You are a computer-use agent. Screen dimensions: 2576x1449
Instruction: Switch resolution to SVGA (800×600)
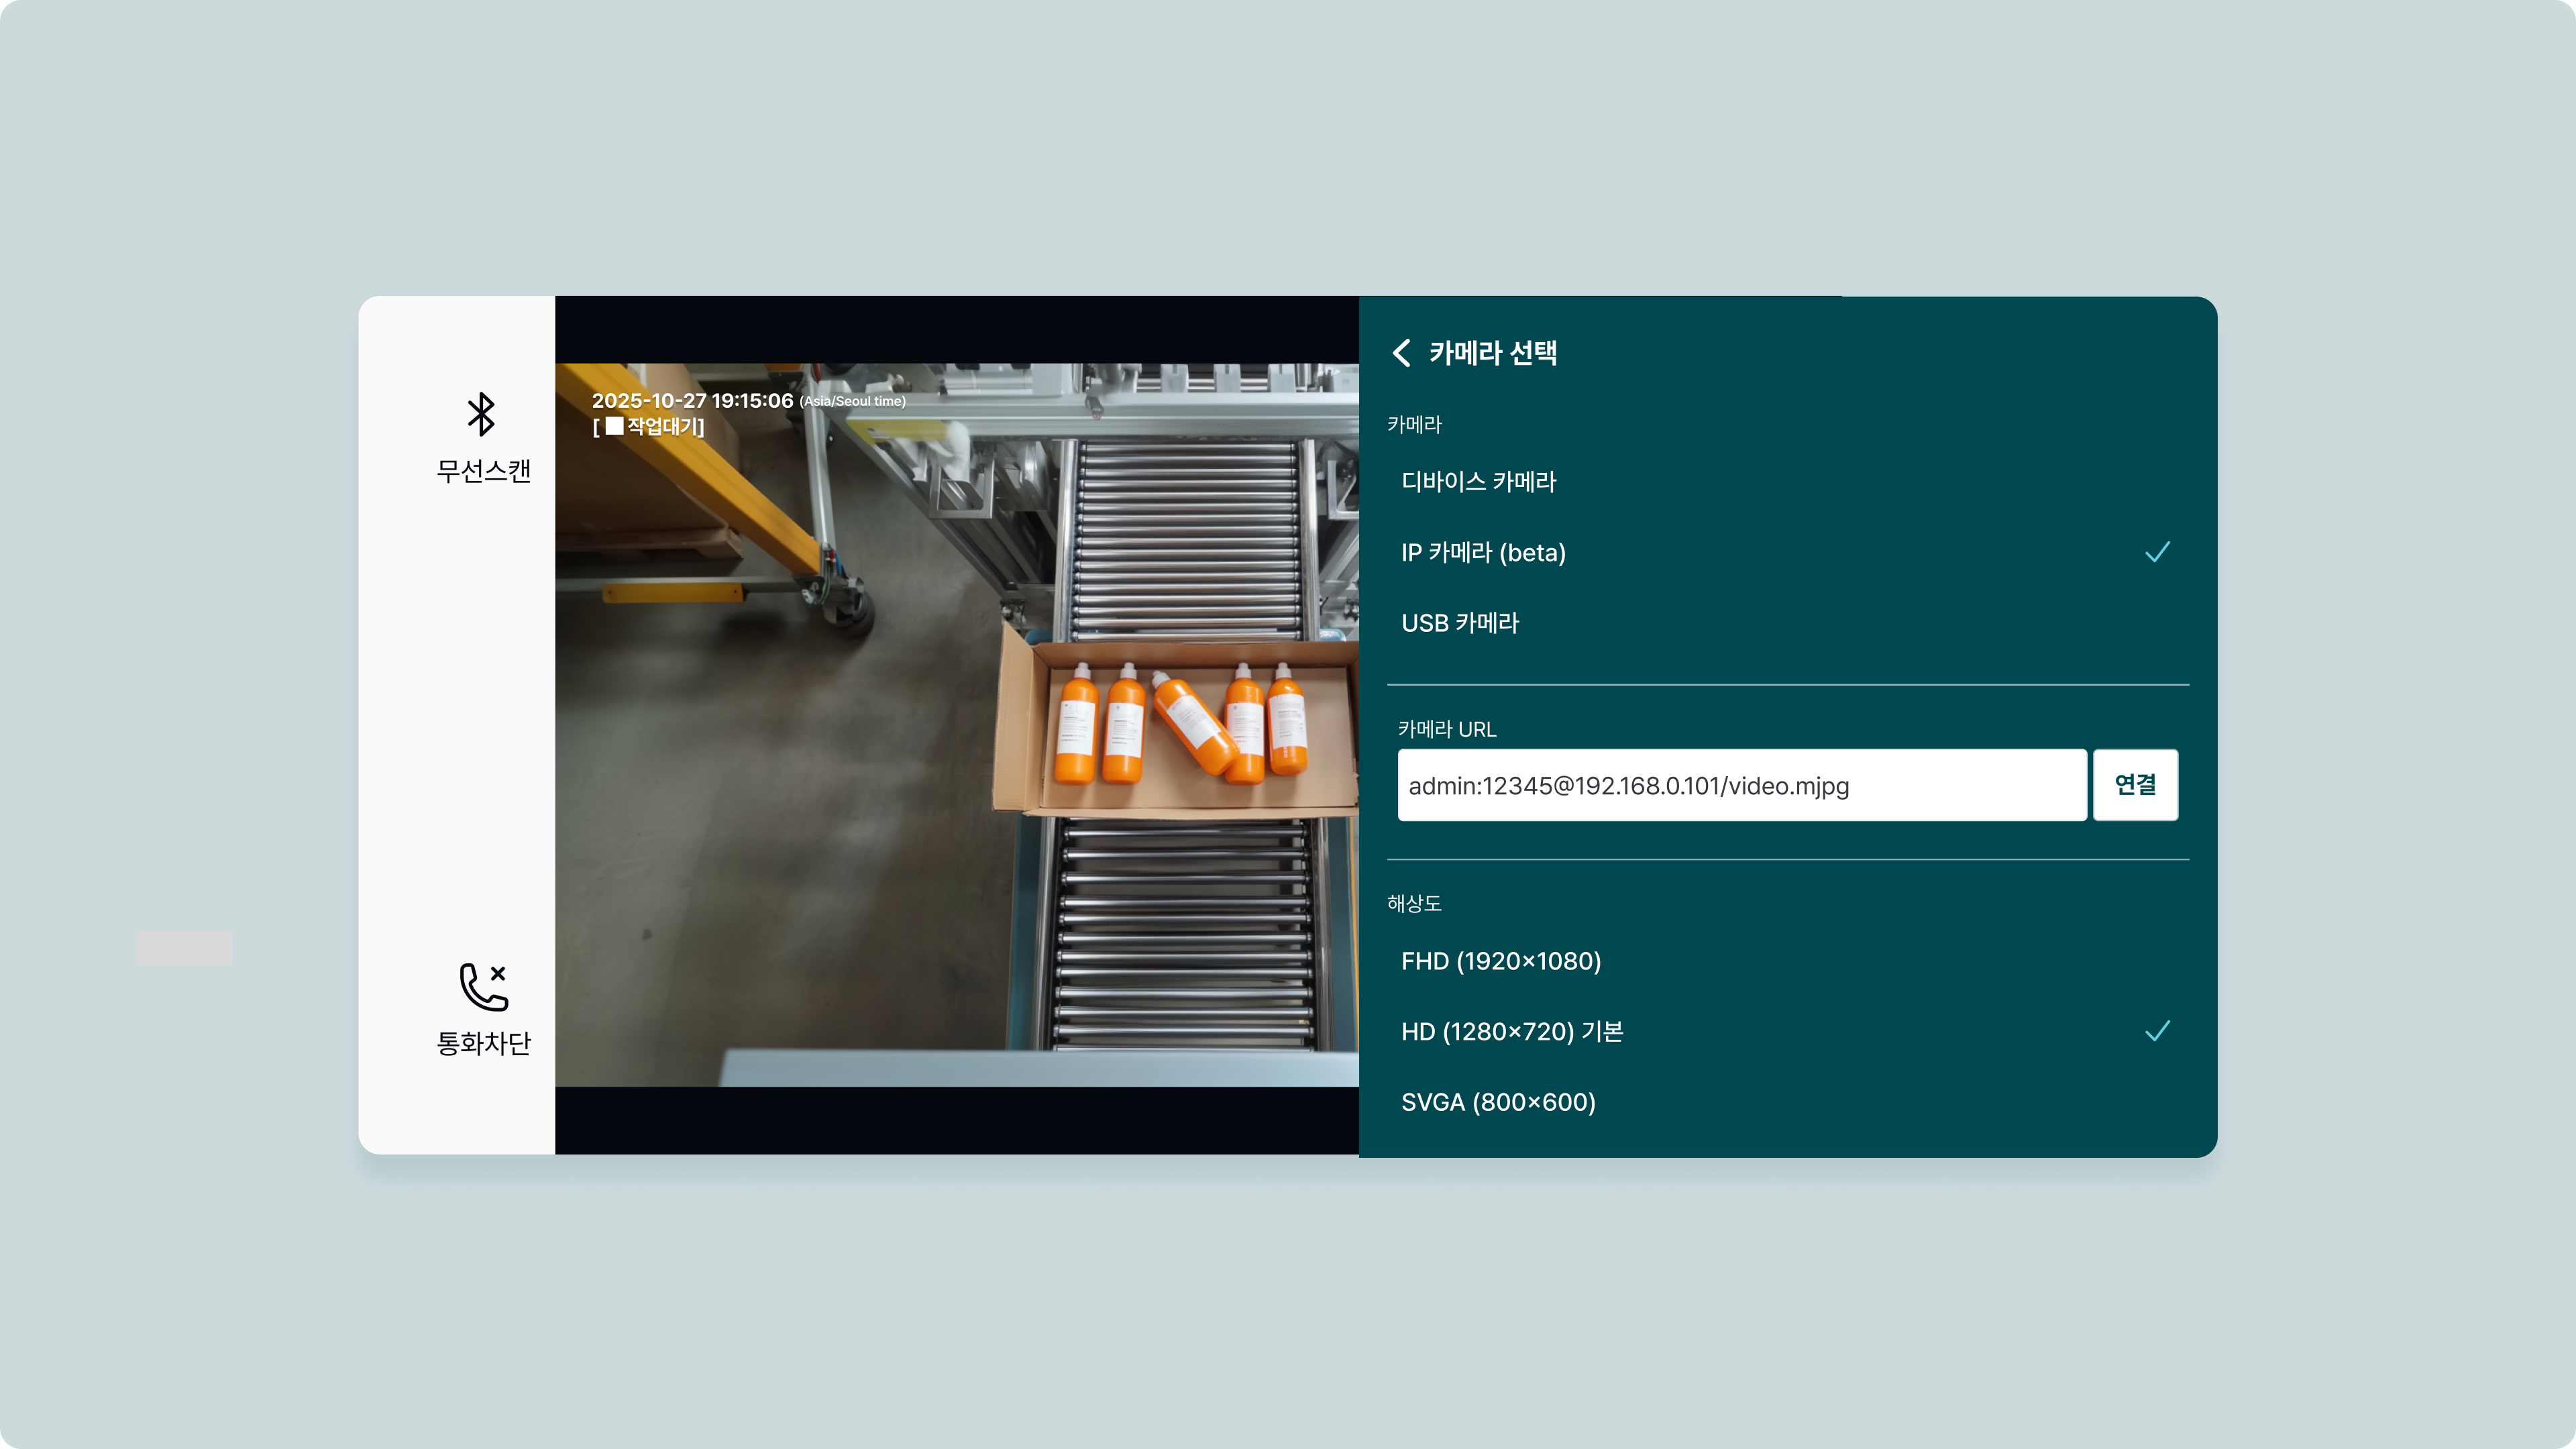click(1498, 1102)
